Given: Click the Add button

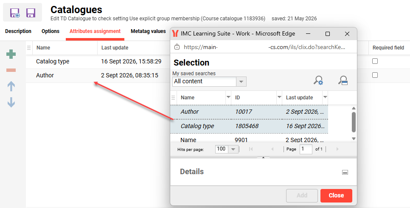Looking at the screenshot, I should [x=302, y=195].
